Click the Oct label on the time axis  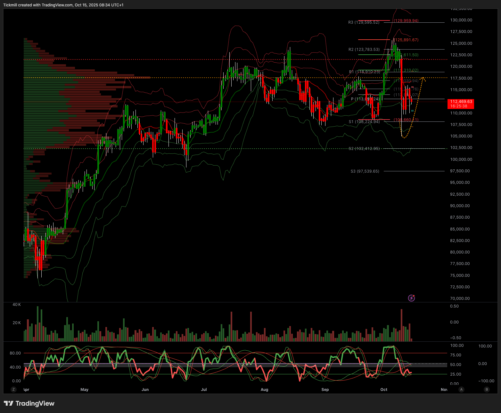(384, 389)
